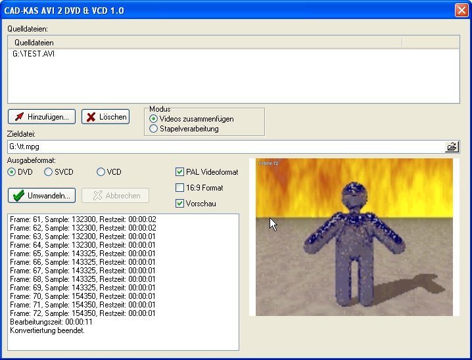Uncheck the PAL Videoformat checkbox
The image size is (472, 360).
coord(180,172)
